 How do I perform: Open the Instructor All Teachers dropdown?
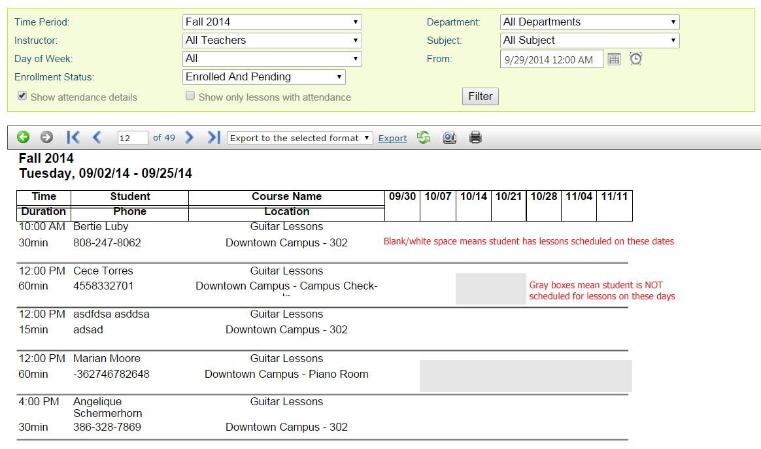(x=272, y=41)
